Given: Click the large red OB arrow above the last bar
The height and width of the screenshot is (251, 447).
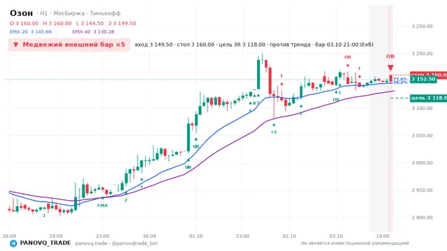Looking at the screenshot, I should coord(390,68).
